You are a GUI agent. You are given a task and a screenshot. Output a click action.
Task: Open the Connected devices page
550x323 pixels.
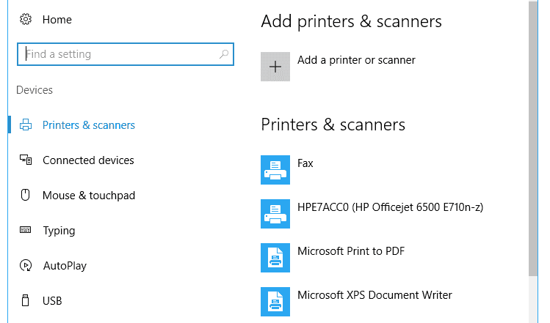88,160
